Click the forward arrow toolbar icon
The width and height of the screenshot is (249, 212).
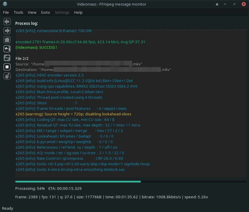pyautogui.click(x=7, y=31)
